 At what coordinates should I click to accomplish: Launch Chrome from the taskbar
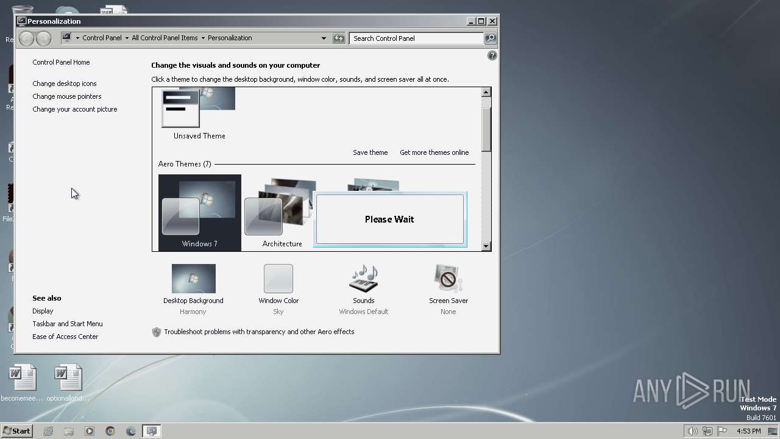(110, 431)
